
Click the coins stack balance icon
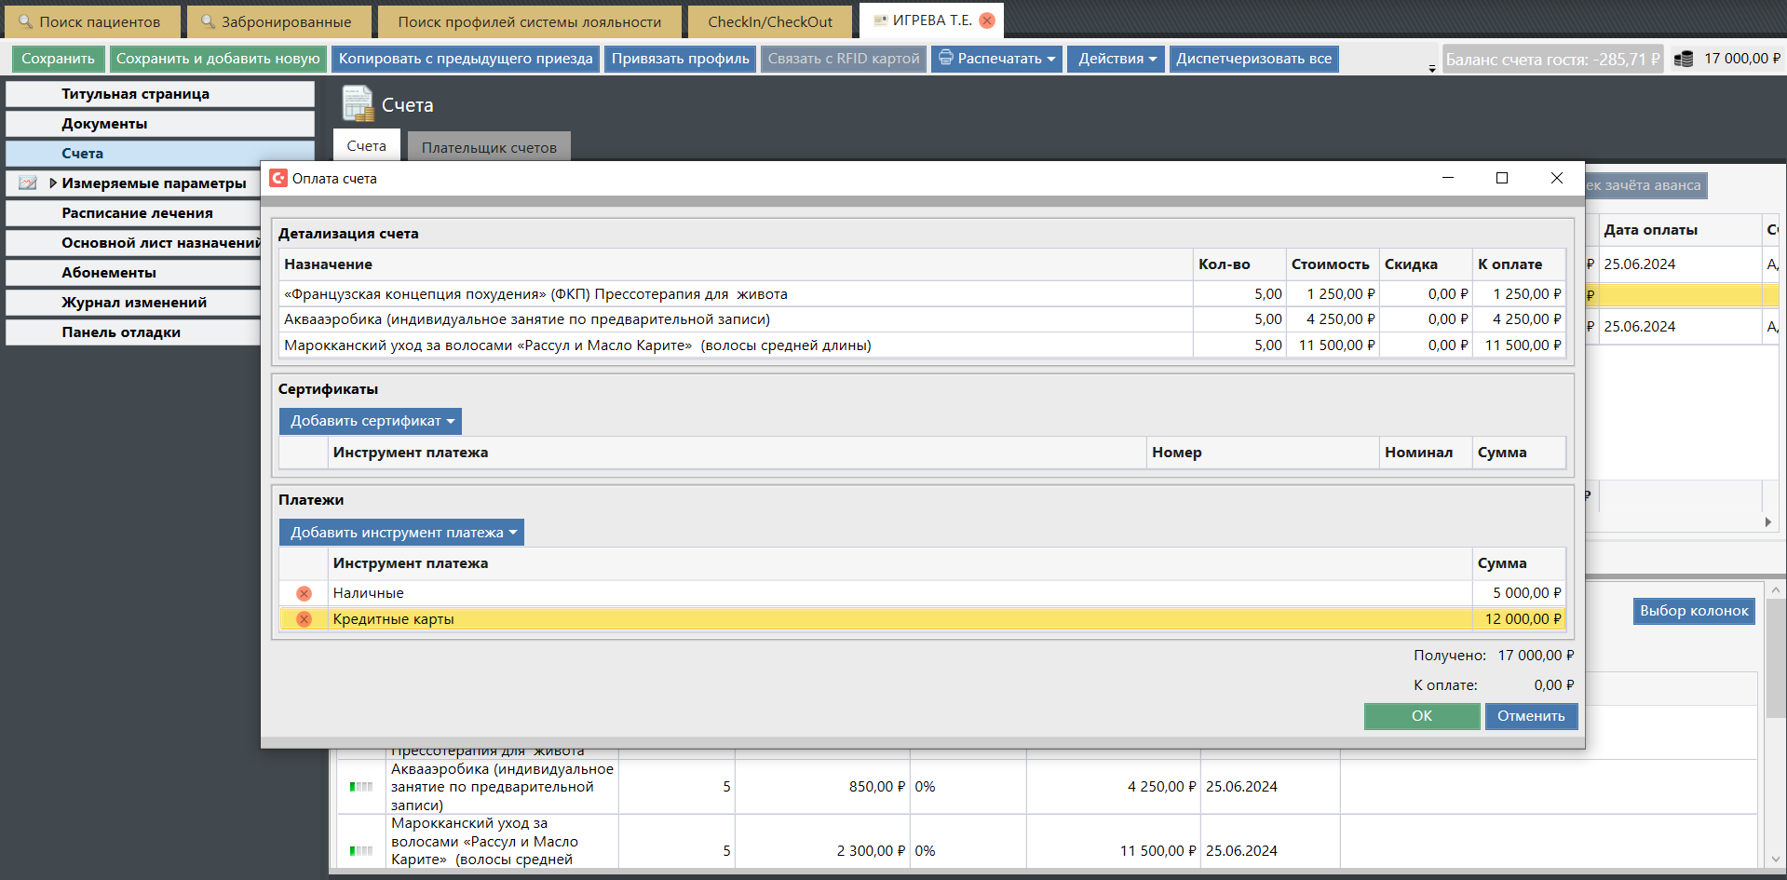(1683, 59)
